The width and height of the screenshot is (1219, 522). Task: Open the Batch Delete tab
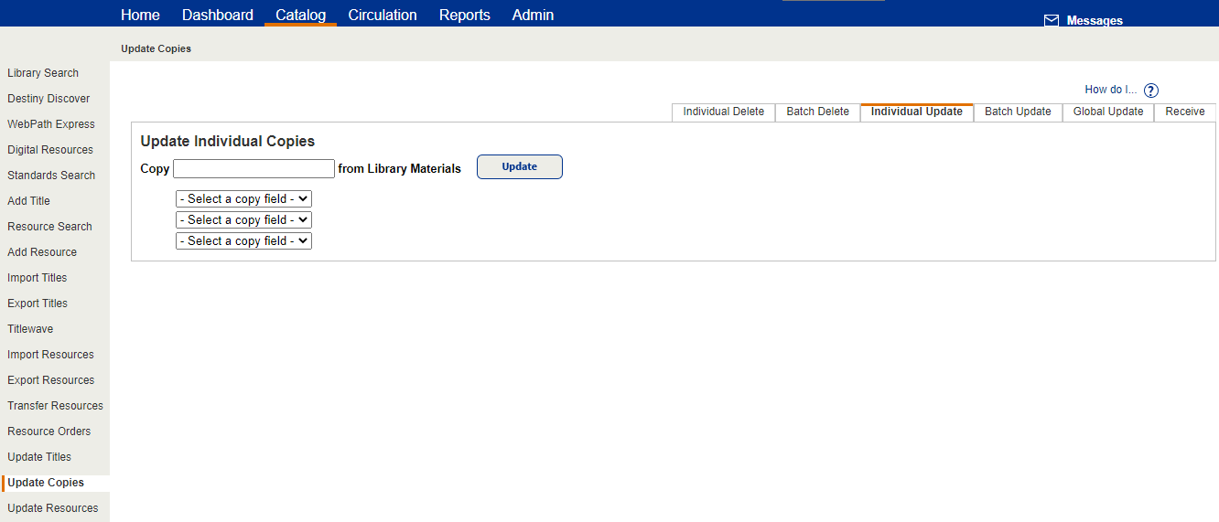[817, 112]
